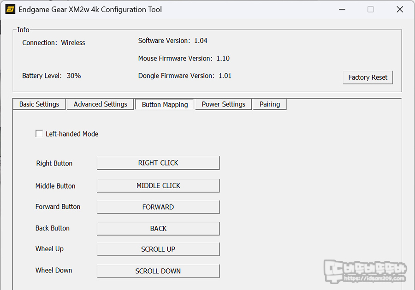The image size is (415, 290).
Task: Click the Forward Button label
Action: (58, 207)
